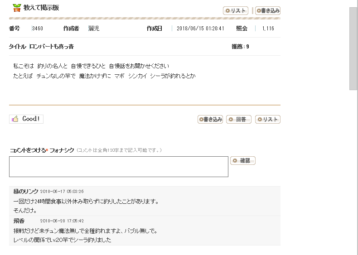The image size is (358, 255).
Task: Focus the comment text input box
Action: tap(118, 167)
